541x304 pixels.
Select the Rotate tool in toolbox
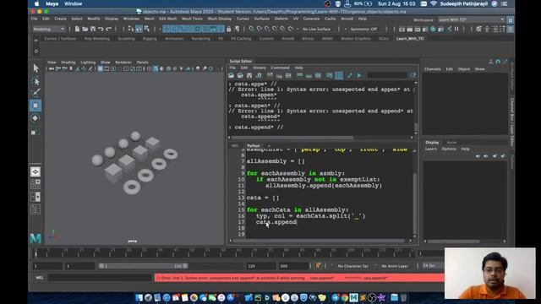click(36, 118)
